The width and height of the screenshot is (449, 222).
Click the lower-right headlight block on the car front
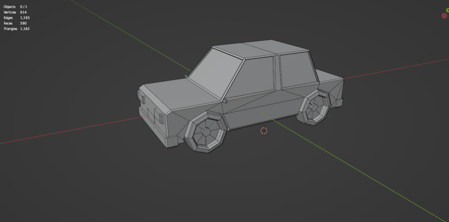tap(159, 116)
